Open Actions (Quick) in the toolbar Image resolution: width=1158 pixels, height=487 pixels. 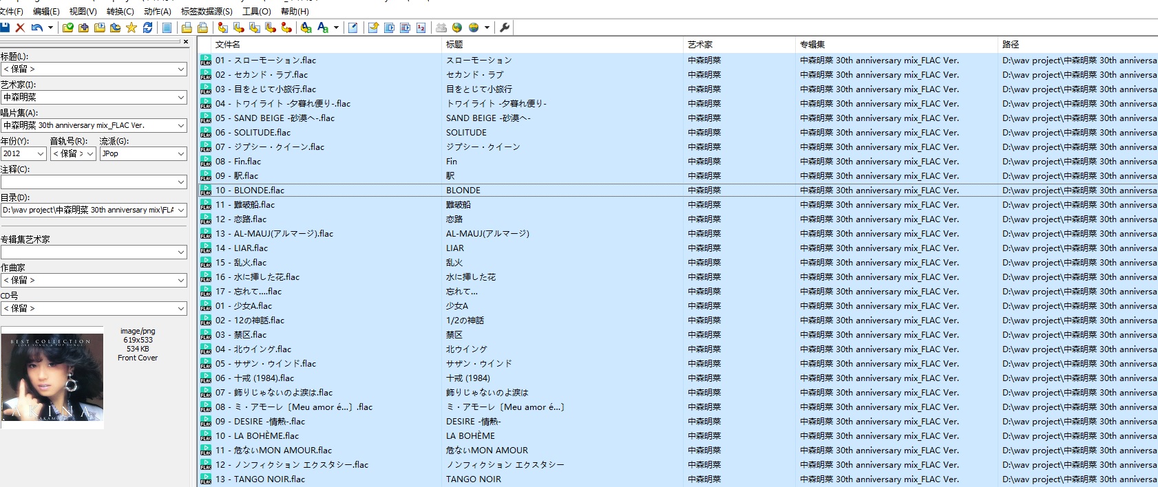tap(322, 28)
